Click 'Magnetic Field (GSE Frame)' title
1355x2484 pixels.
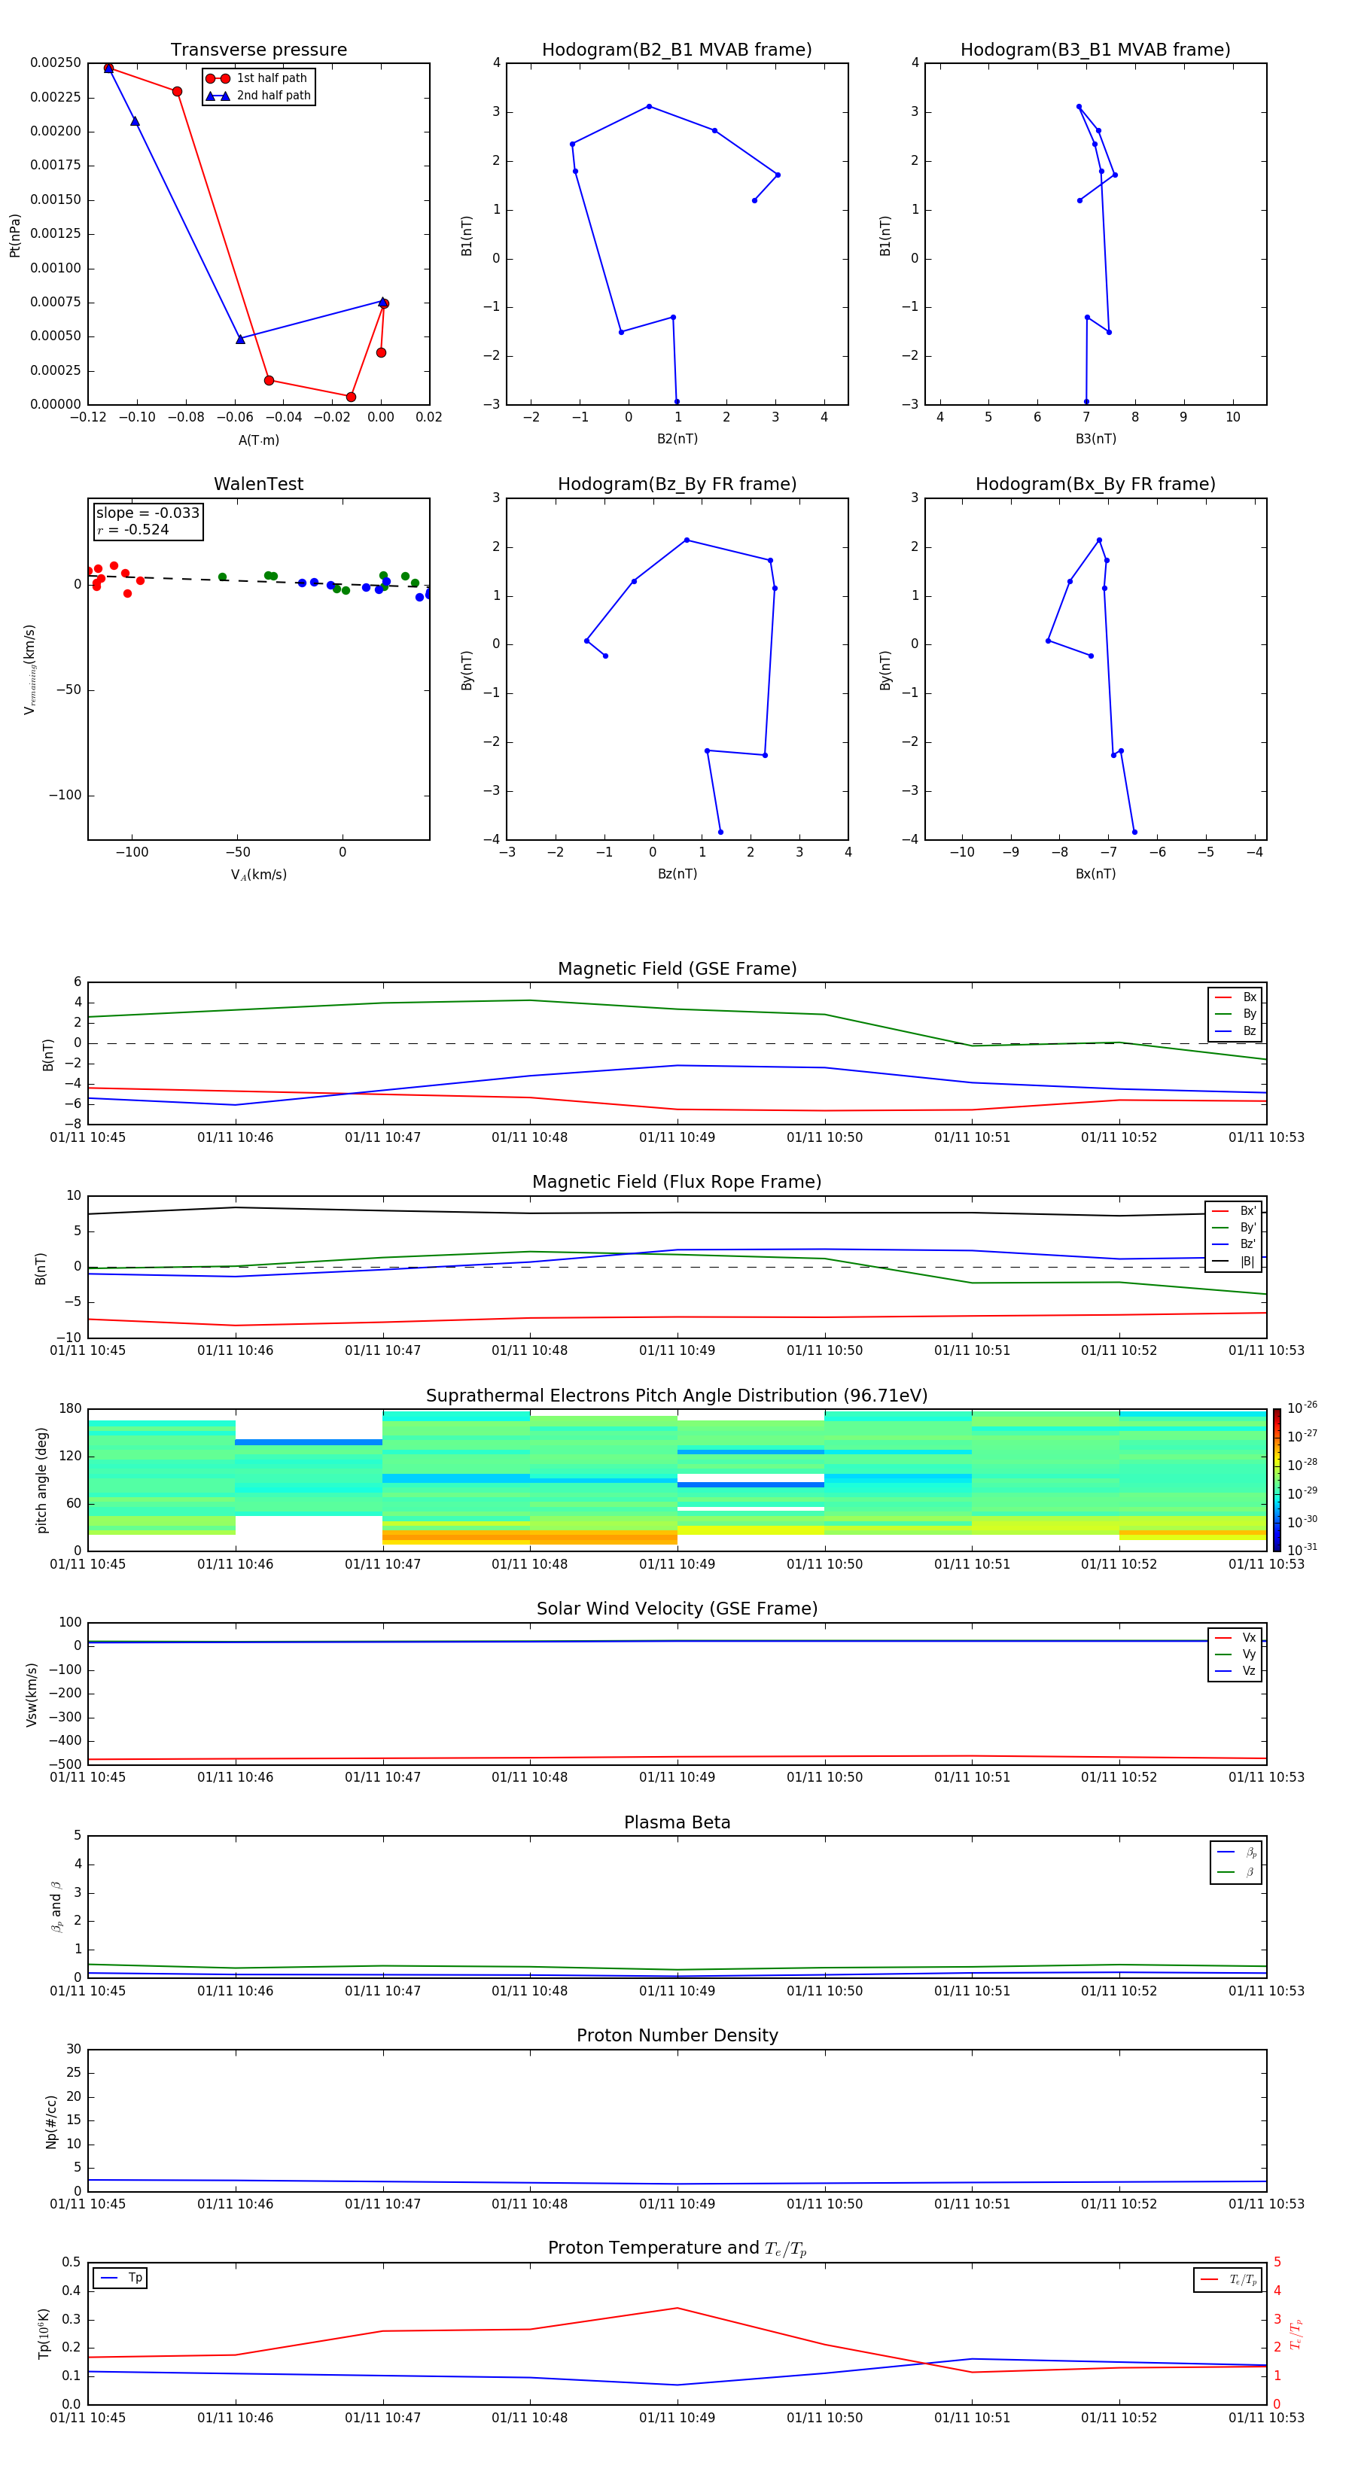[x=677, y=969]
